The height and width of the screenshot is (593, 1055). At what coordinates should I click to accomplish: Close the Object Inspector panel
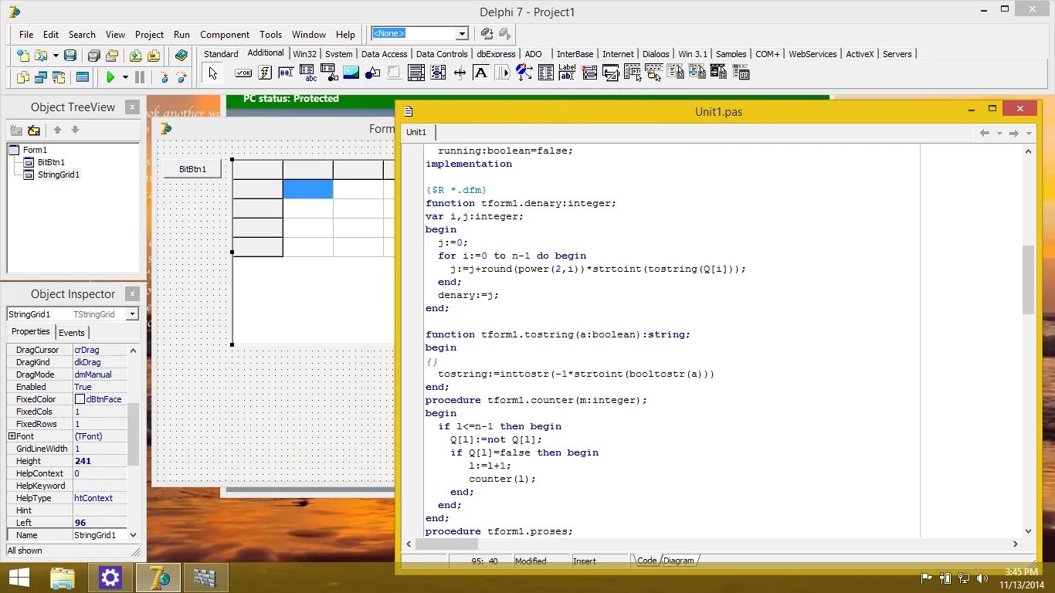[132, 294]
